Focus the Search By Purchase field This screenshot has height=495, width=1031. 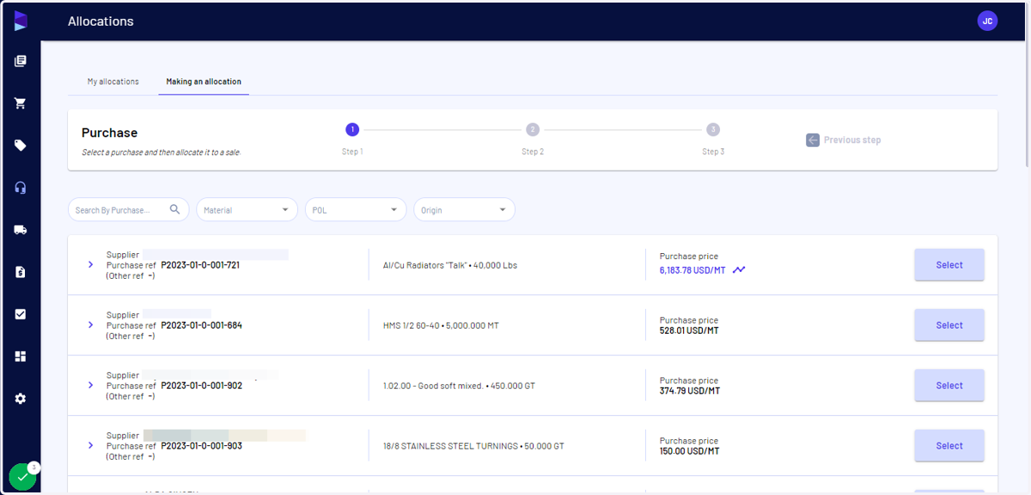tap(129, 209)
